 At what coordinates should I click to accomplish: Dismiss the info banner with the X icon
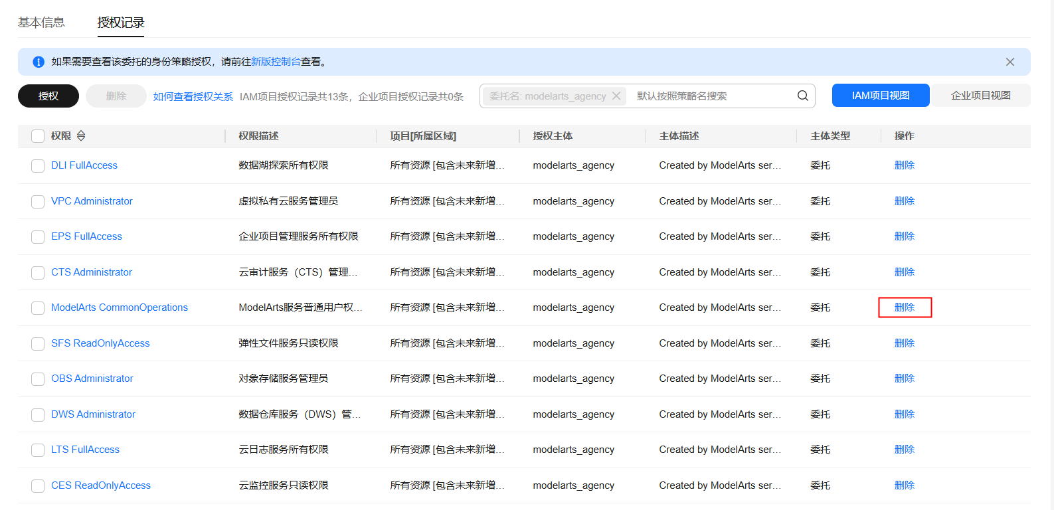[1010, 62]
